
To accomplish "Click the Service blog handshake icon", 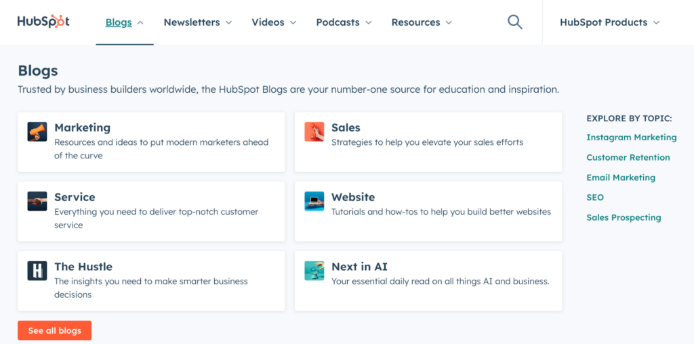I will point(37,201).
